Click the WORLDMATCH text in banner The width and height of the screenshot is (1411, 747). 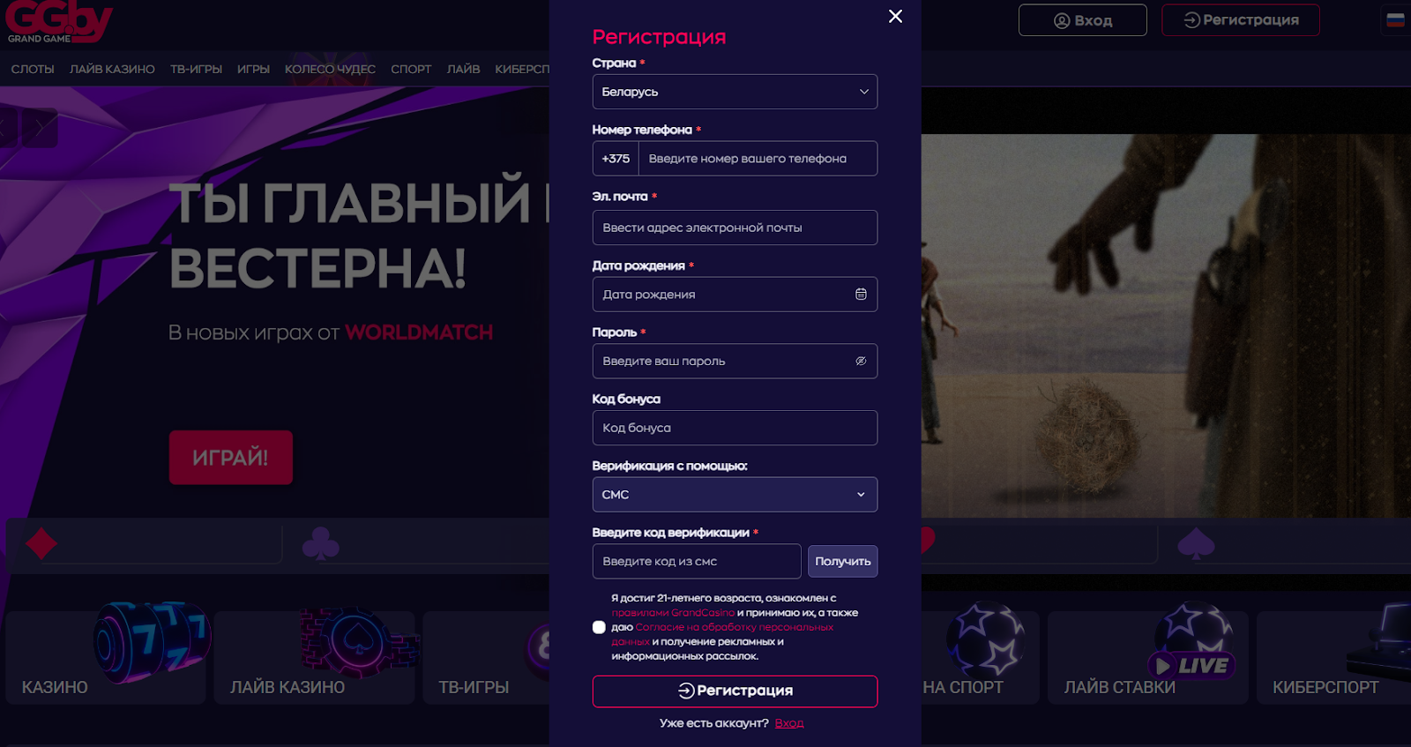tap(419, 332)
